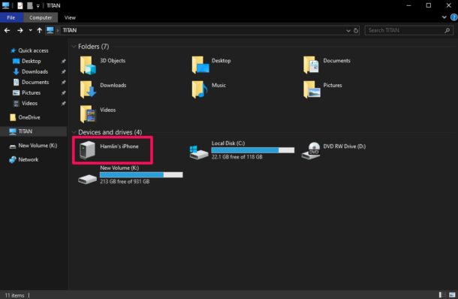Go up one level with up arrow

[x=40, y=30]
